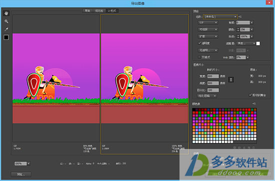This screenshot has height=181, width=275.
Task: Click the colors stepper arrows
Action: pyautogui.click(x=238, y=29)
